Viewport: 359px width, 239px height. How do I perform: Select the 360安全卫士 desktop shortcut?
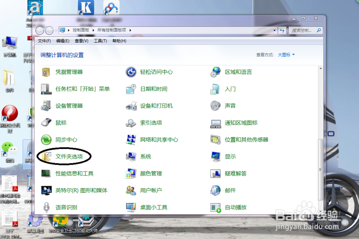coord(60,224)
